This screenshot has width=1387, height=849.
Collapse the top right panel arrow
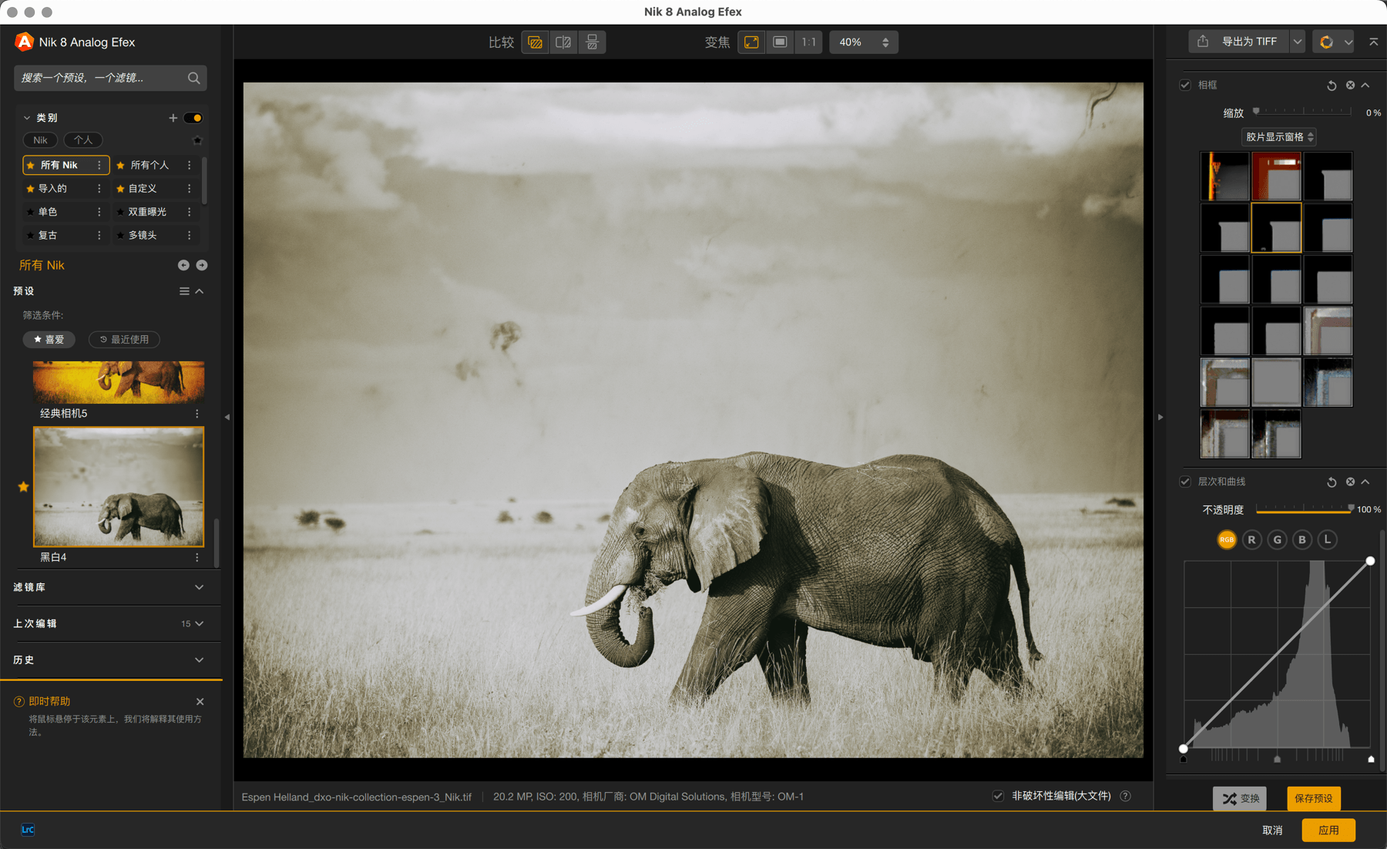tap(1374, 42)
